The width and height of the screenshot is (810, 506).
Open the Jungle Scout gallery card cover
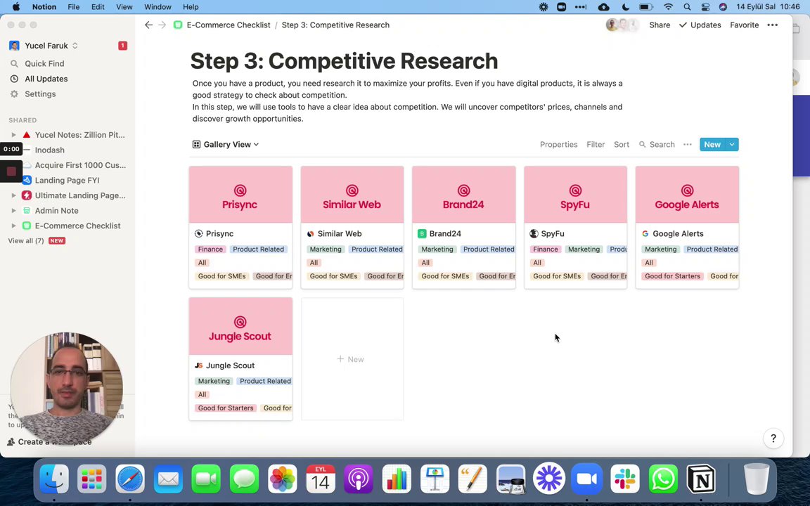[x=240, y=326]
